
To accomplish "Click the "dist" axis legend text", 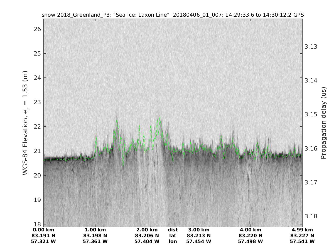I will [173, 230].
